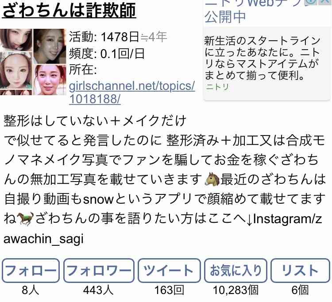Image resolution: width=332 pixels, height=302 pixels.
Task: Click the ad description about 新生活のスタートライン
Action: [262, 58]
